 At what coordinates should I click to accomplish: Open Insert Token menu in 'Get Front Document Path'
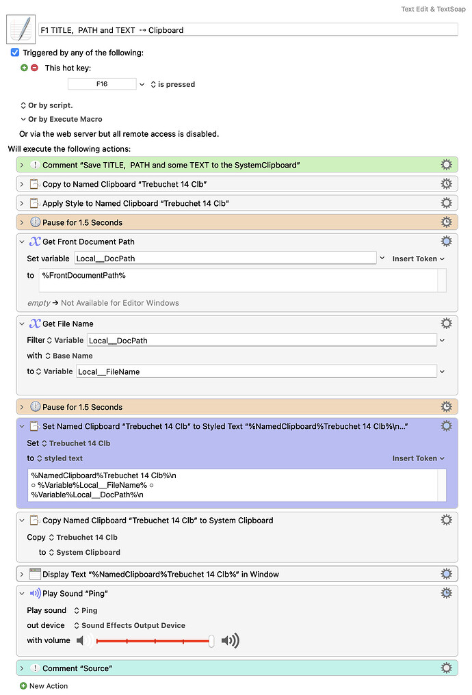419,259
